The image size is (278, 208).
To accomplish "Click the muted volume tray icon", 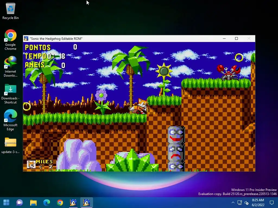I will pos(247,203).
